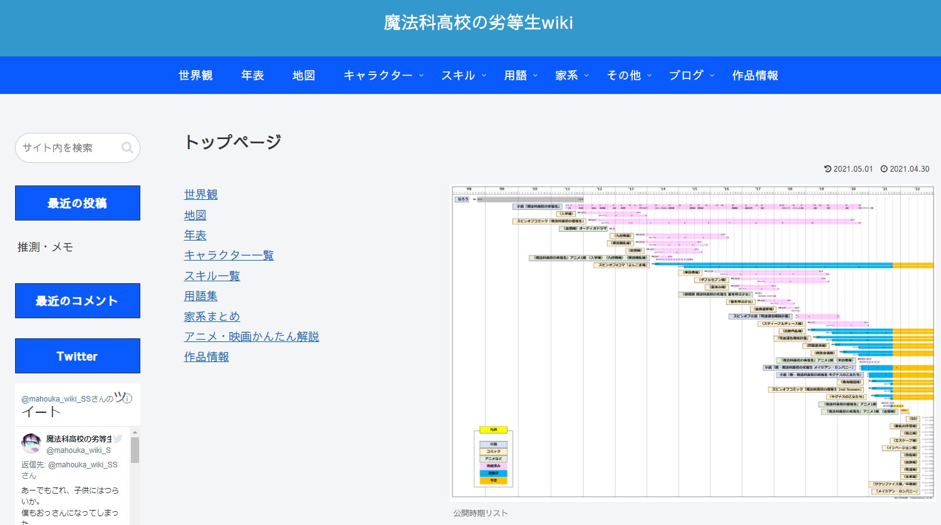Expand the 用語 menu chevron
This screenshot has width=941, height=525.
(x=535, y=76)
